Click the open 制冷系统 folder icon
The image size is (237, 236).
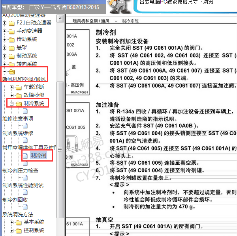click(x=19, y=104)
